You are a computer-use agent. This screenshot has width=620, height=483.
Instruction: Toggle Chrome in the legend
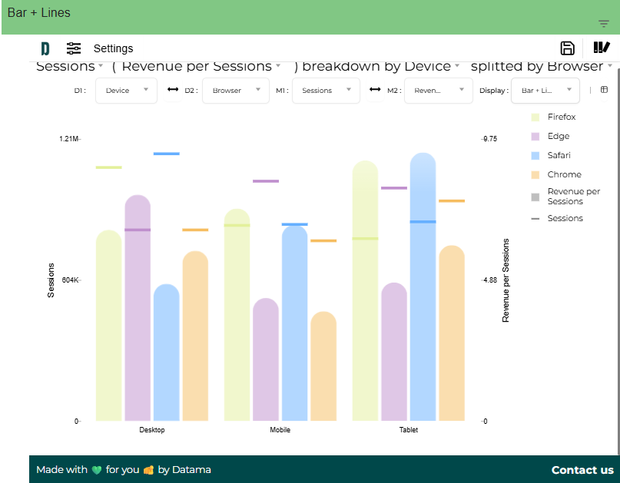(566, 174)
